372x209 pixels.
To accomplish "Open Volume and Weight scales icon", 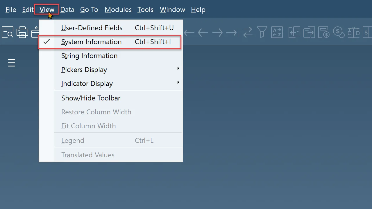I will pyautogui.click(x=354, y=32).
